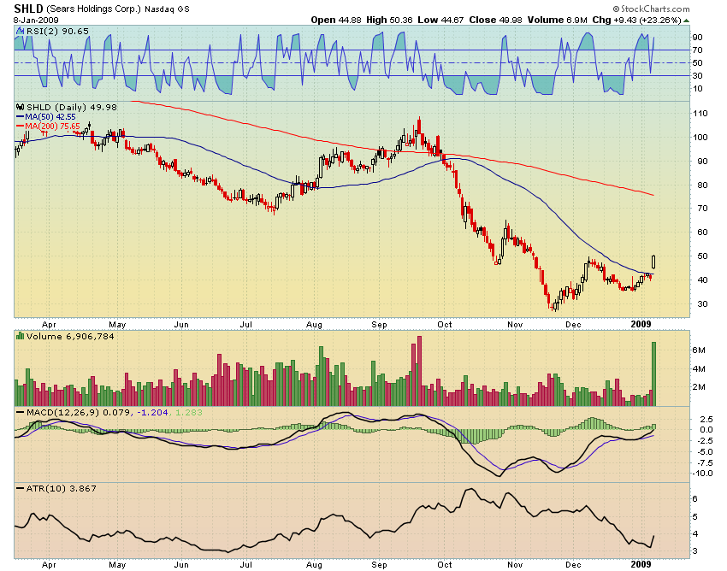Image resolution: width=727 pixels, height=571 pixels.
Task: Click the 2M volume axis label
Action: click(x=699, y=387)
